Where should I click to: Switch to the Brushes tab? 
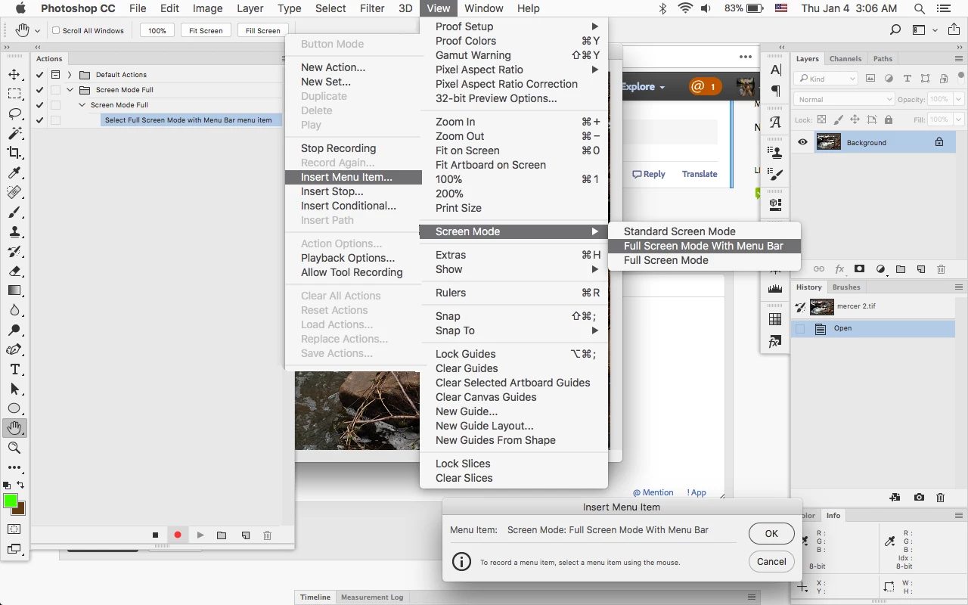click(x=846, y=287)
